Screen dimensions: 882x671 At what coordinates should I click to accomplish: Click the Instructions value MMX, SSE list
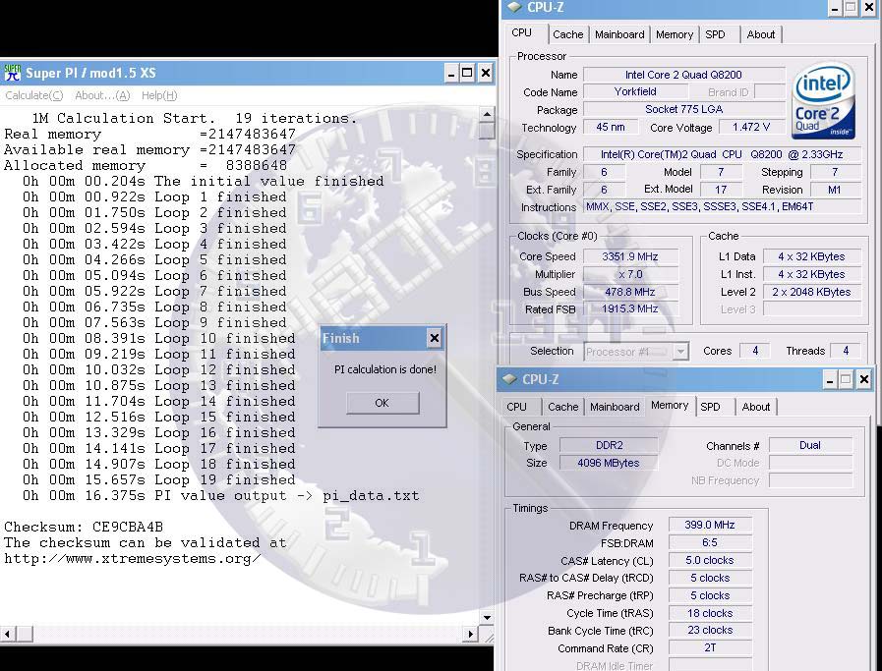723,207
